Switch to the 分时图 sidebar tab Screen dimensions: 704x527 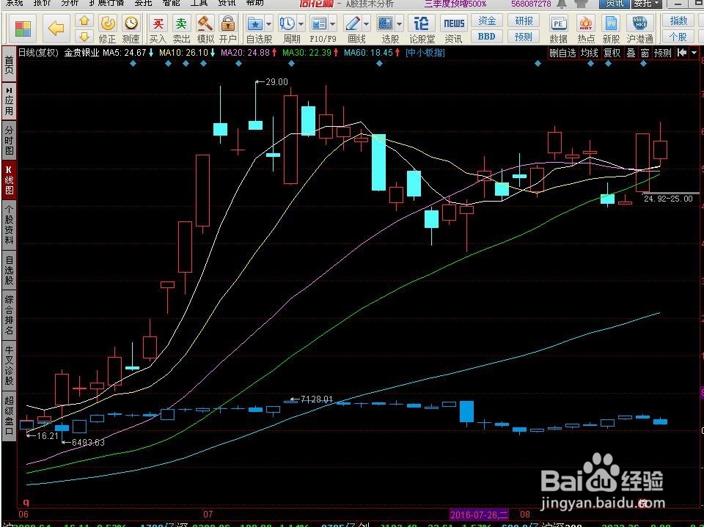(x=9, y=140)
